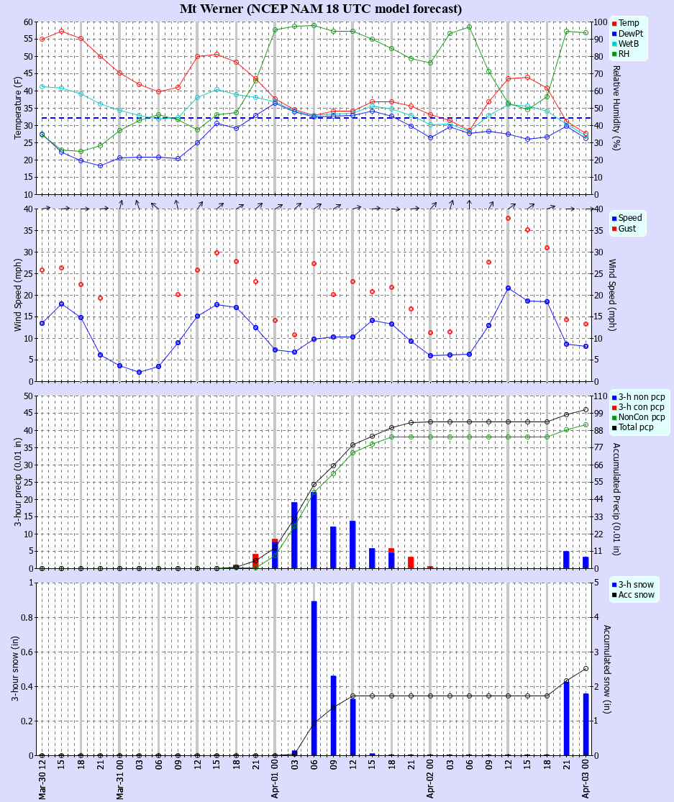Click the Apr-02 00 time axis label
Viewport: 674px width, 802px height.
(x=431, y=780)
